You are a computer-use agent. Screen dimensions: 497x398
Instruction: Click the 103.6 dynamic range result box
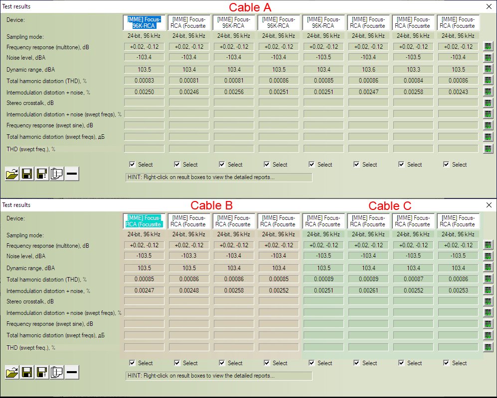point(368,69)
